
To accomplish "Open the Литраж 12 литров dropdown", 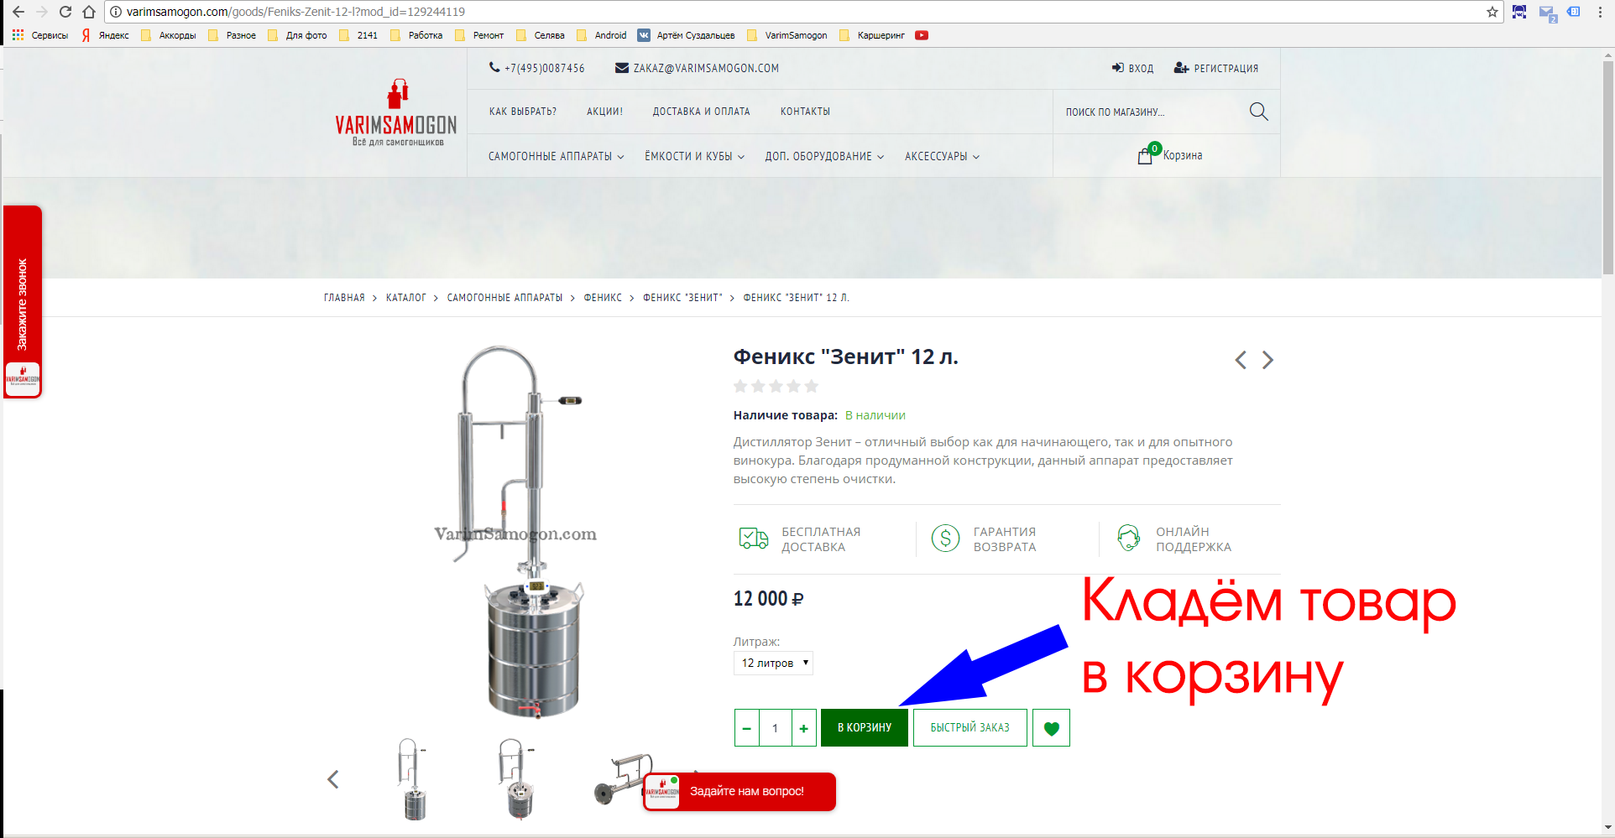I will click(773, 663).
